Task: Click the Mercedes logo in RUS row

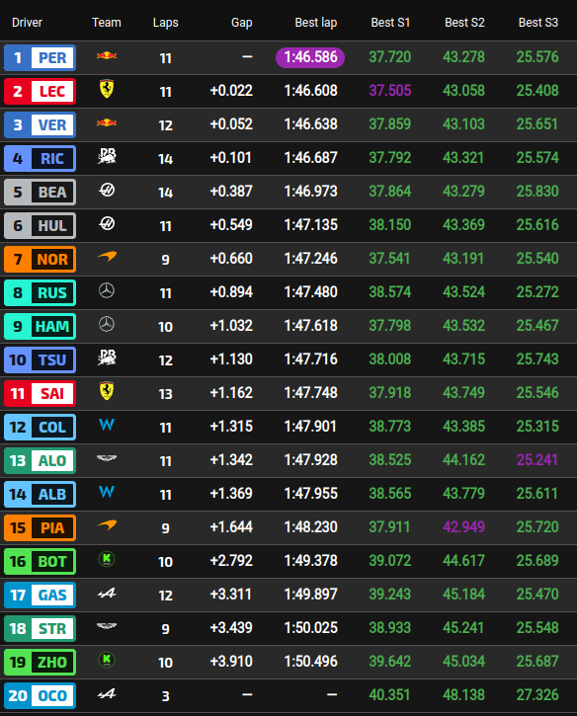Action: click(x=107, y=291)
